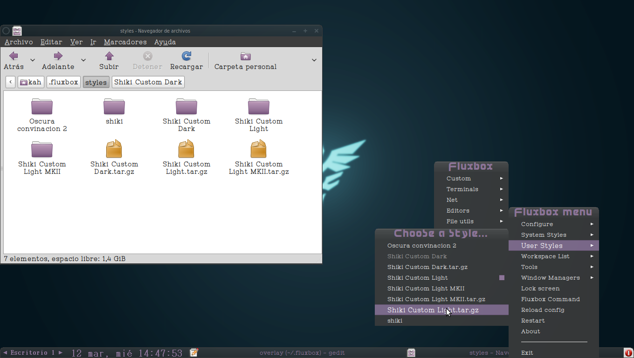The height and width of the screenshot is (358, 634).
Task: Open the Configure submenu
Action: point(554,224)
